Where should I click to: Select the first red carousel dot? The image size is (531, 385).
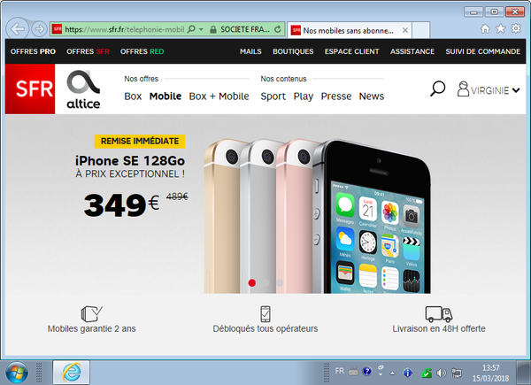[252, 282]
